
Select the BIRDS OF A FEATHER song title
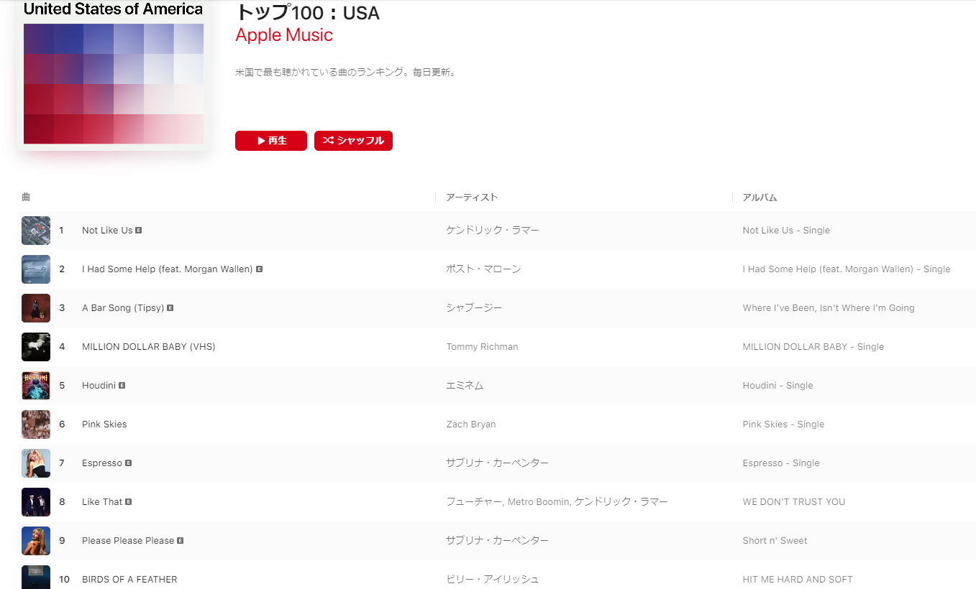click(129, 580)
